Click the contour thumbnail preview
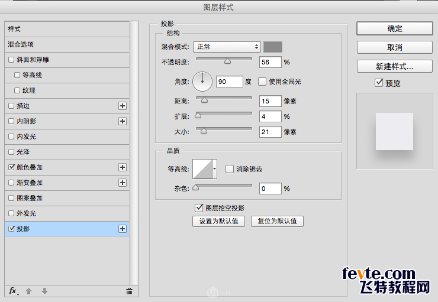 [x=202, y=169]
